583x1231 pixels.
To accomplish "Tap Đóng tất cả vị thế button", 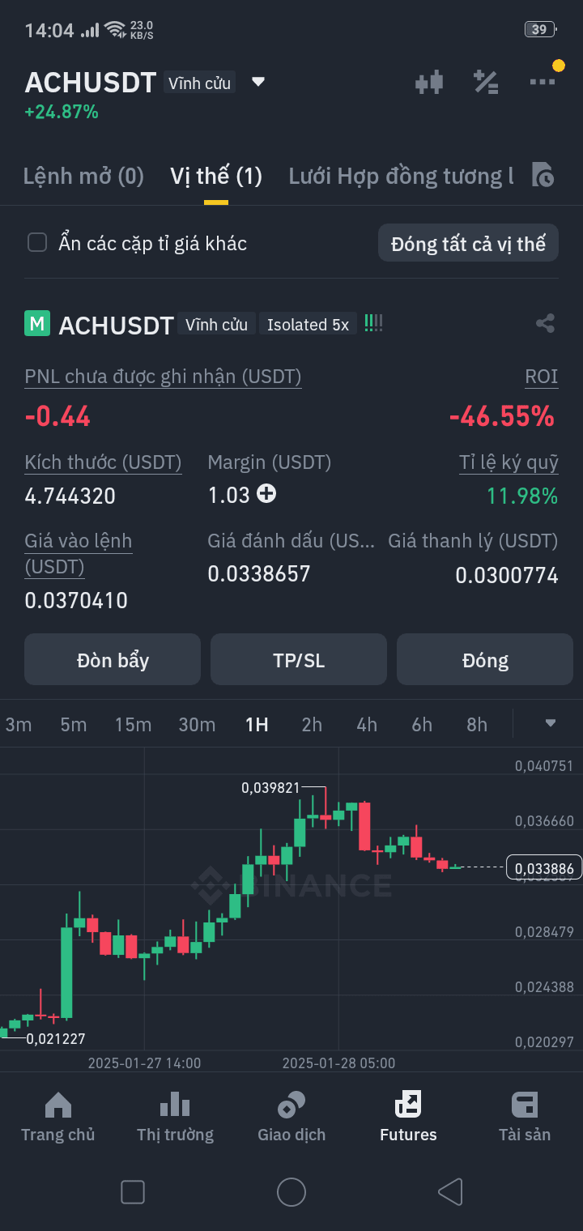I will click(x=468, y=243).
